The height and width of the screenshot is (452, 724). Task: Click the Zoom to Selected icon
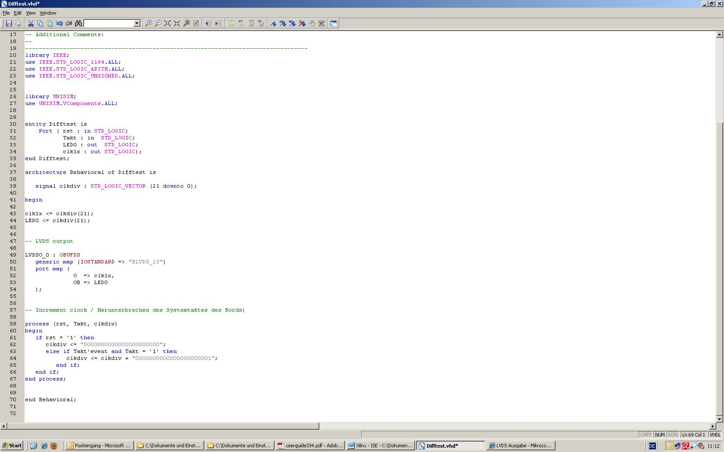tap(177, 23)
